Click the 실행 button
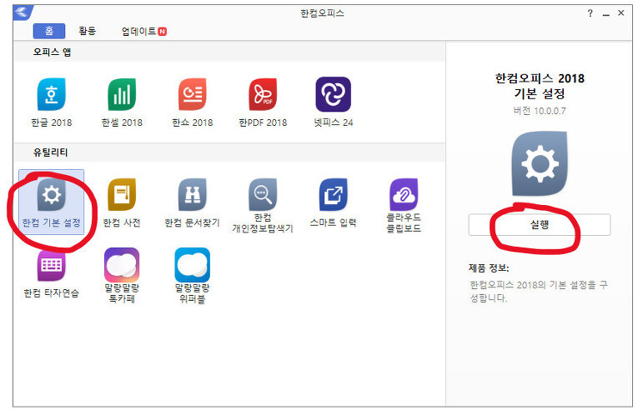 coord(540,224)
